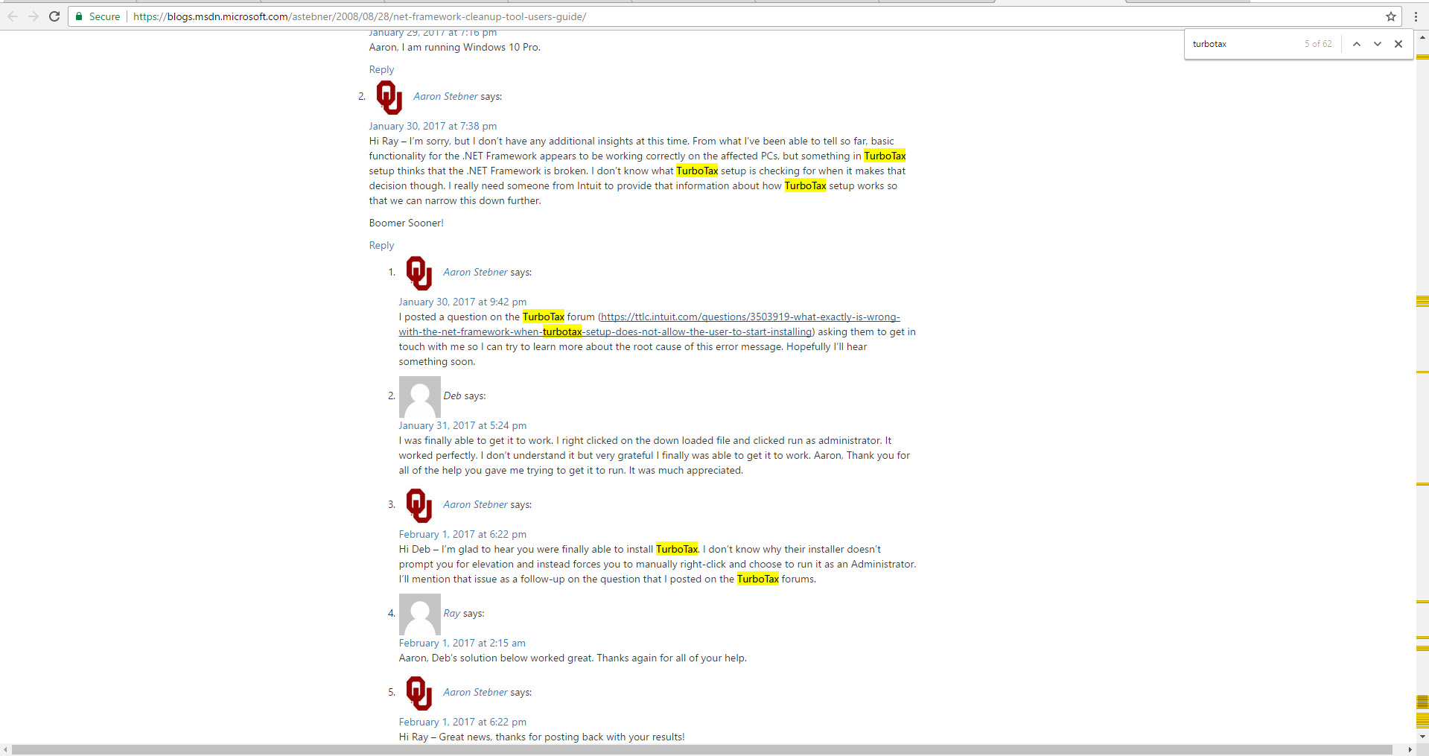Click OU avatar beside 7:38 pm comment

coord(389,98)
